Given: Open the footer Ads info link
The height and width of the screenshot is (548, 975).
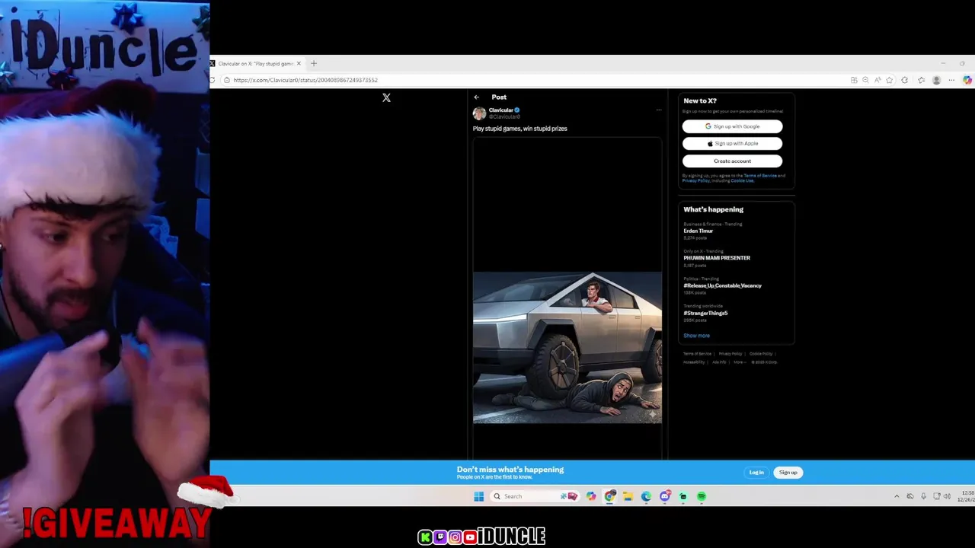Looking at the screenshot, I should pos(719,362).
